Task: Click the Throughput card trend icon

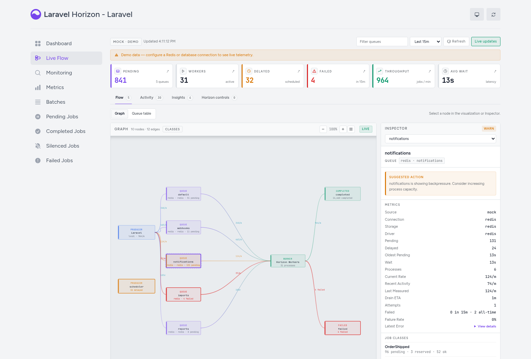Action: 380,71
